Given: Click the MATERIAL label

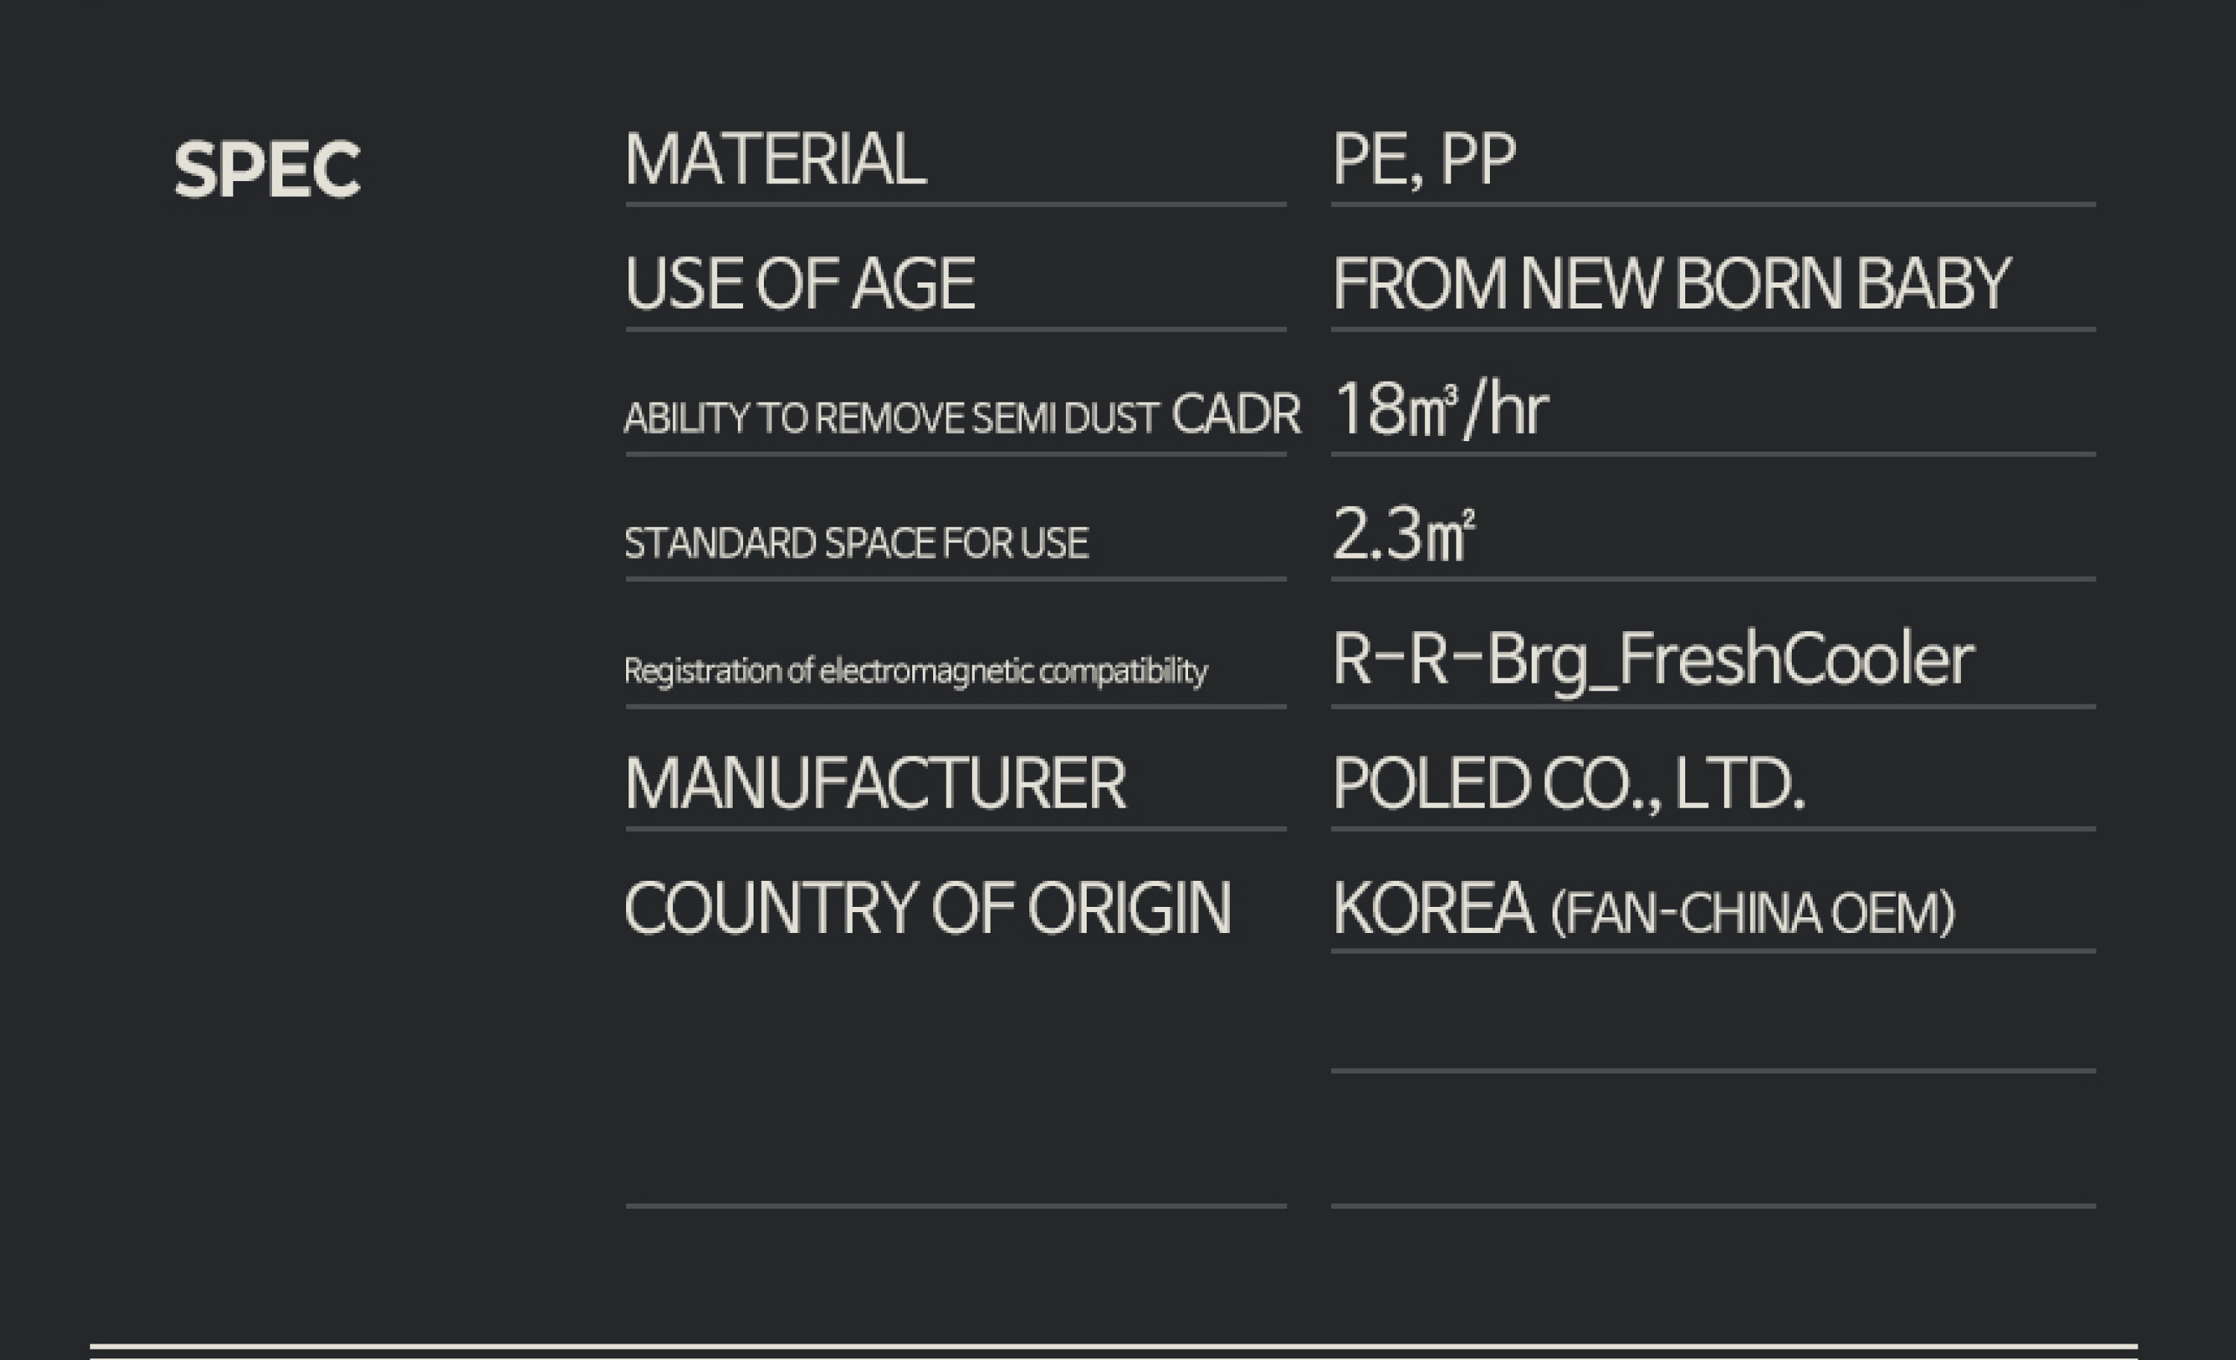Looking at the screenshot, I should click(x=775, y=159).
